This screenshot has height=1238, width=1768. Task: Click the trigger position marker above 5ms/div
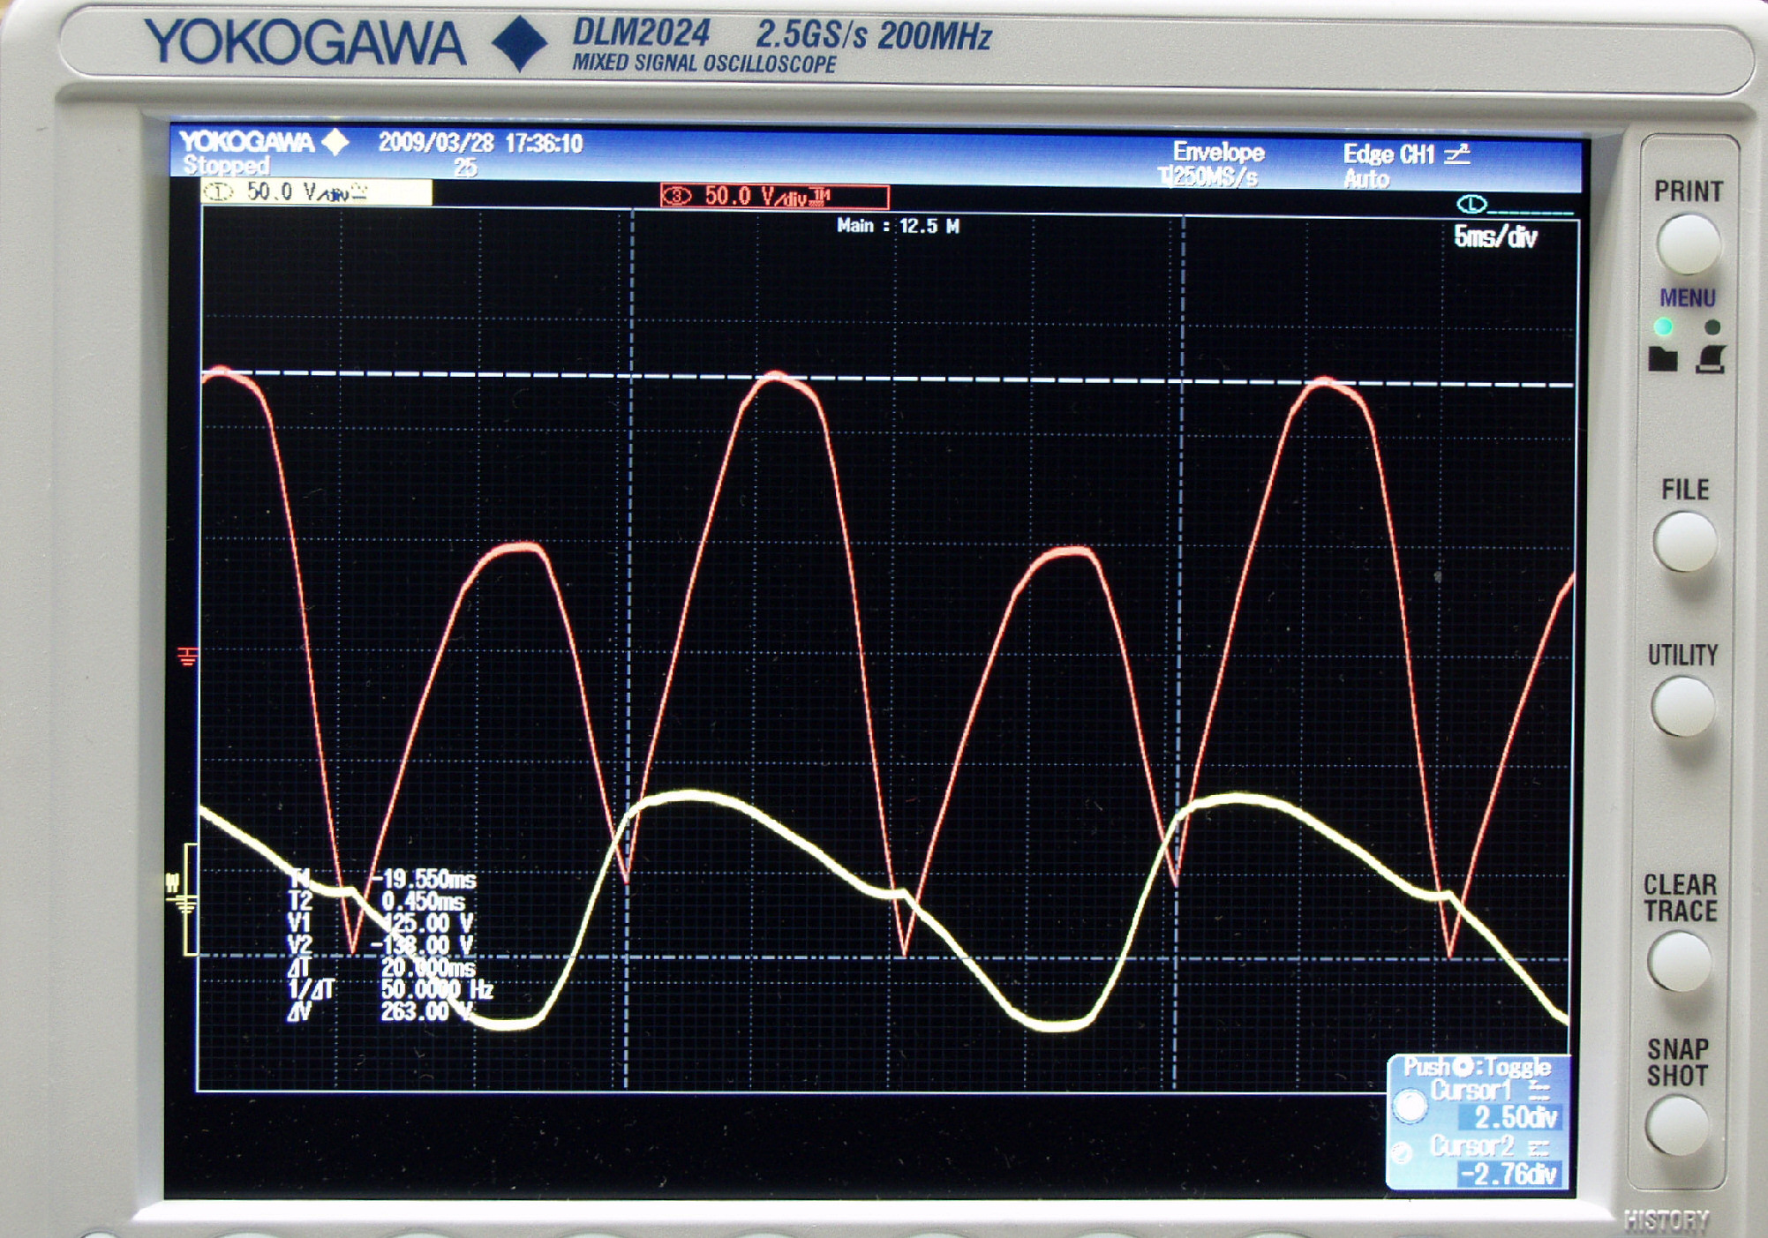1471,205
